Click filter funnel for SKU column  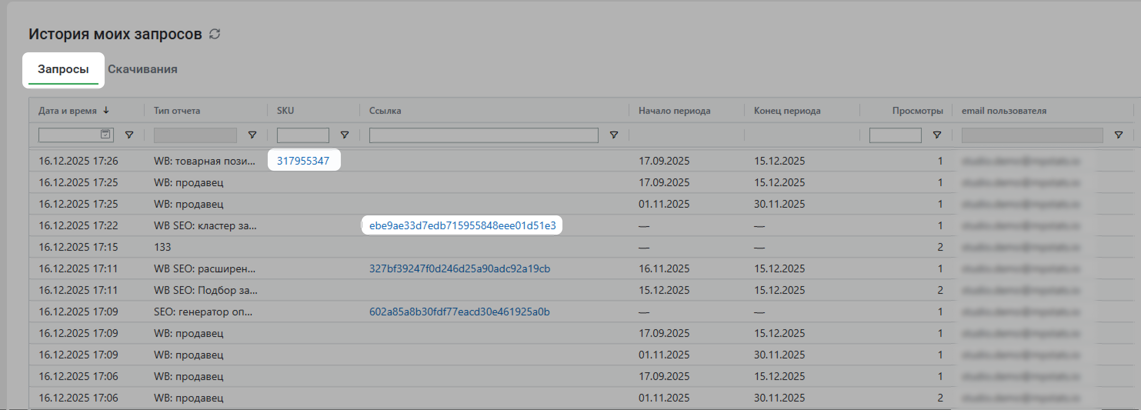point(344,135)
